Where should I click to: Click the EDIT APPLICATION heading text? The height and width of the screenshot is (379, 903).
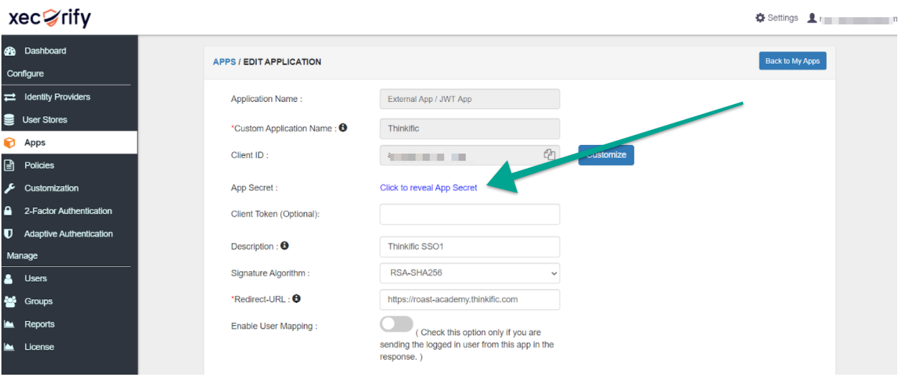point(282,62)
